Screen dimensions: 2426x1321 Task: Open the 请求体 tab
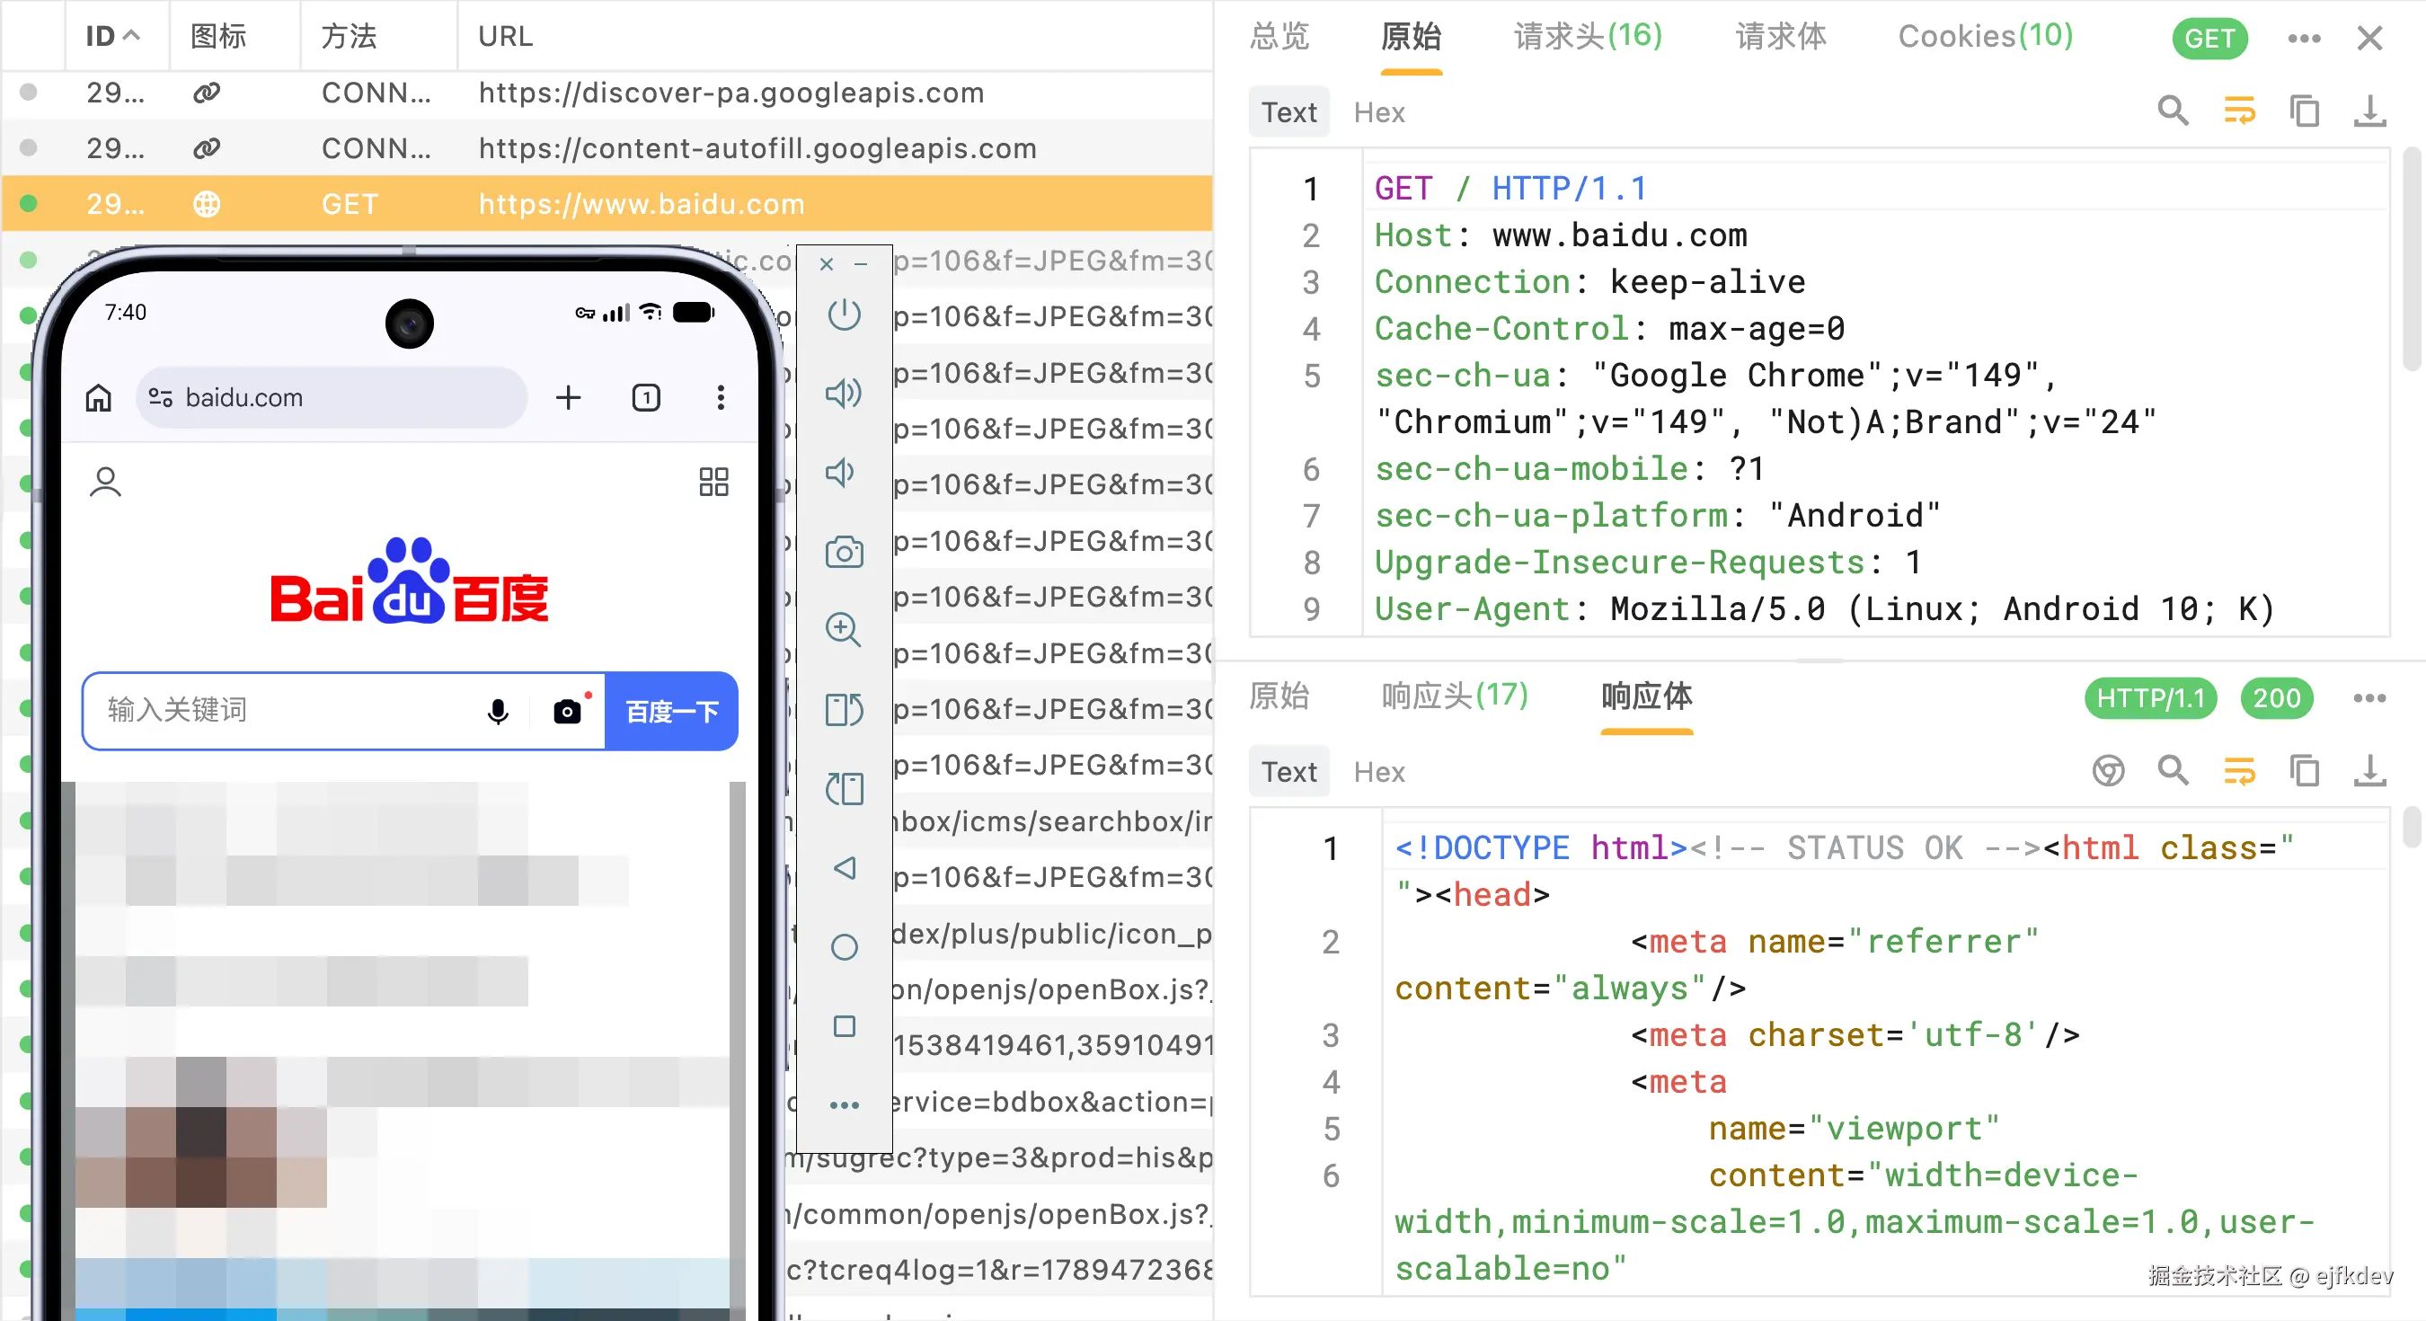tap(1780, 36)
